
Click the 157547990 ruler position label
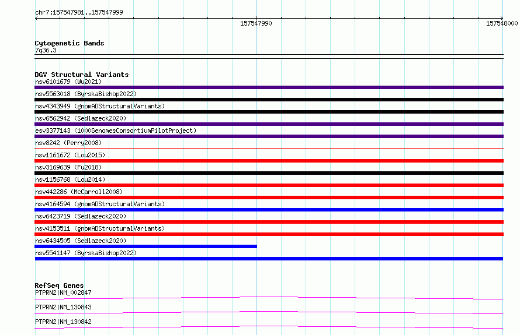tap(256, 23)
